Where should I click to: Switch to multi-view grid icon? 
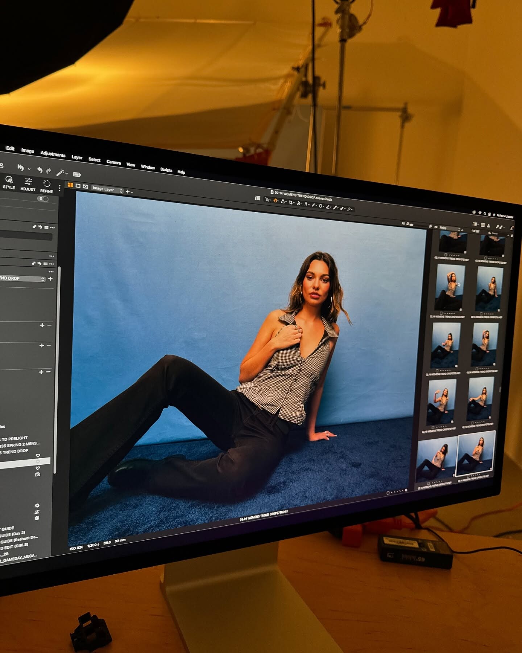70,185
